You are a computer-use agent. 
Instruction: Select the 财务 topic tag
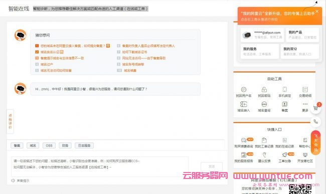tap(65, 145)
